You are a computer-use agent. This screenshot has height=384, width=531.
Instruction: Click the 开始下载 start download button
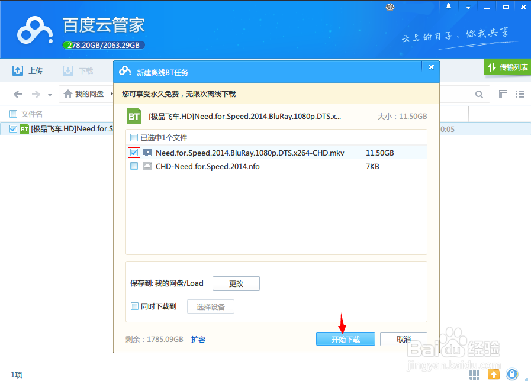click(x=346, y=339)
